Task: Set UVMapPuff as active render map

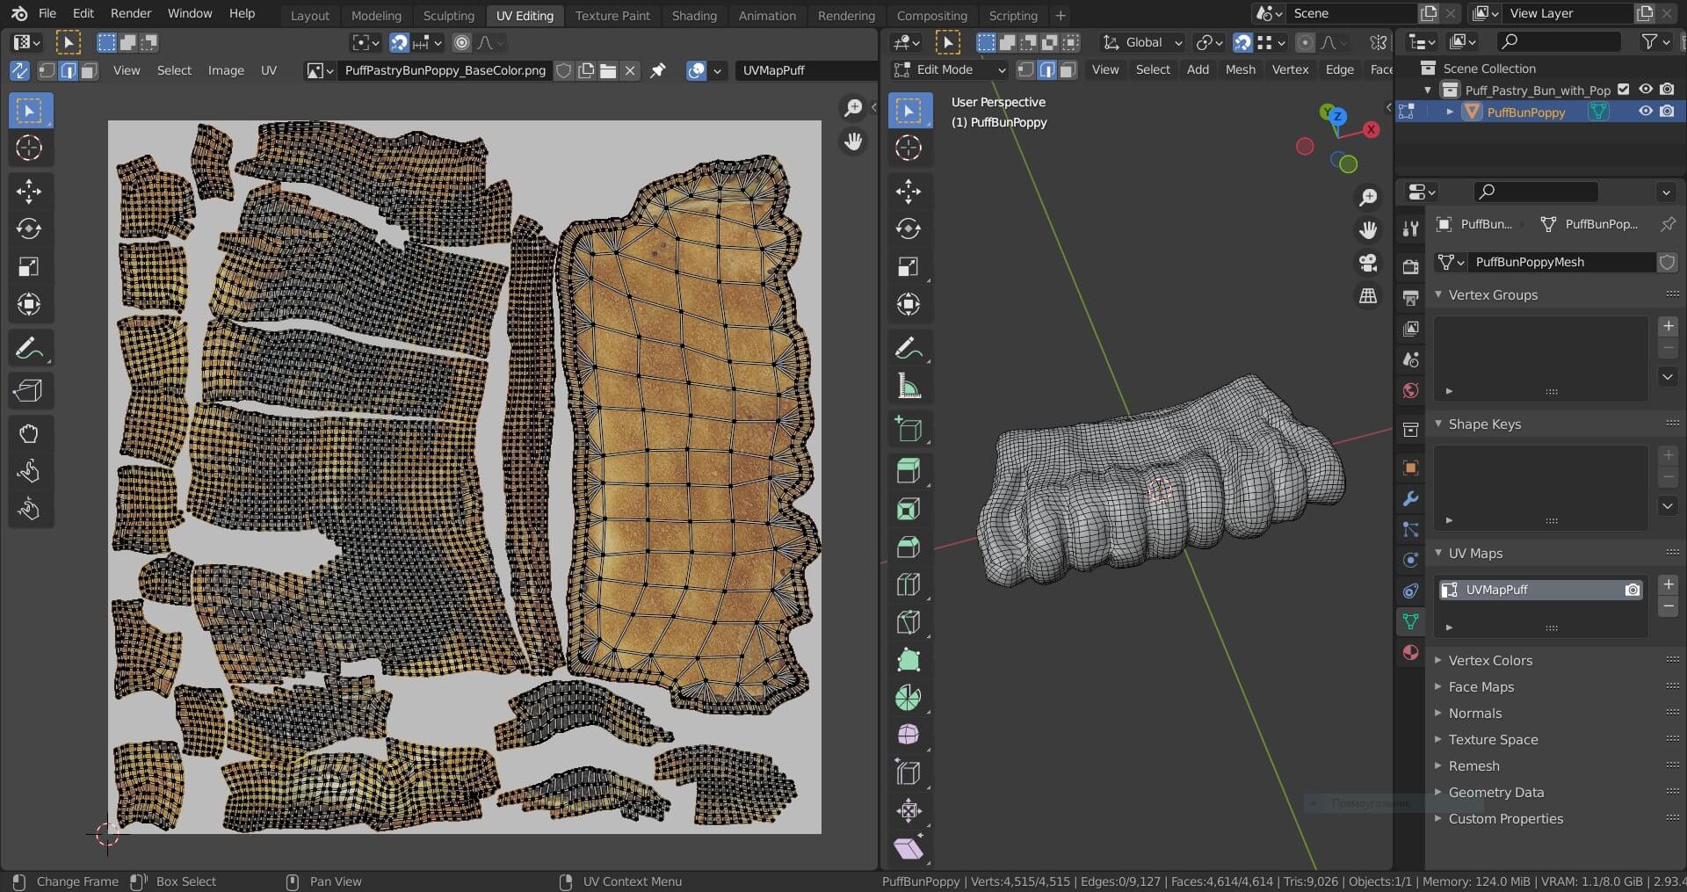Action: click(1633, 590)
